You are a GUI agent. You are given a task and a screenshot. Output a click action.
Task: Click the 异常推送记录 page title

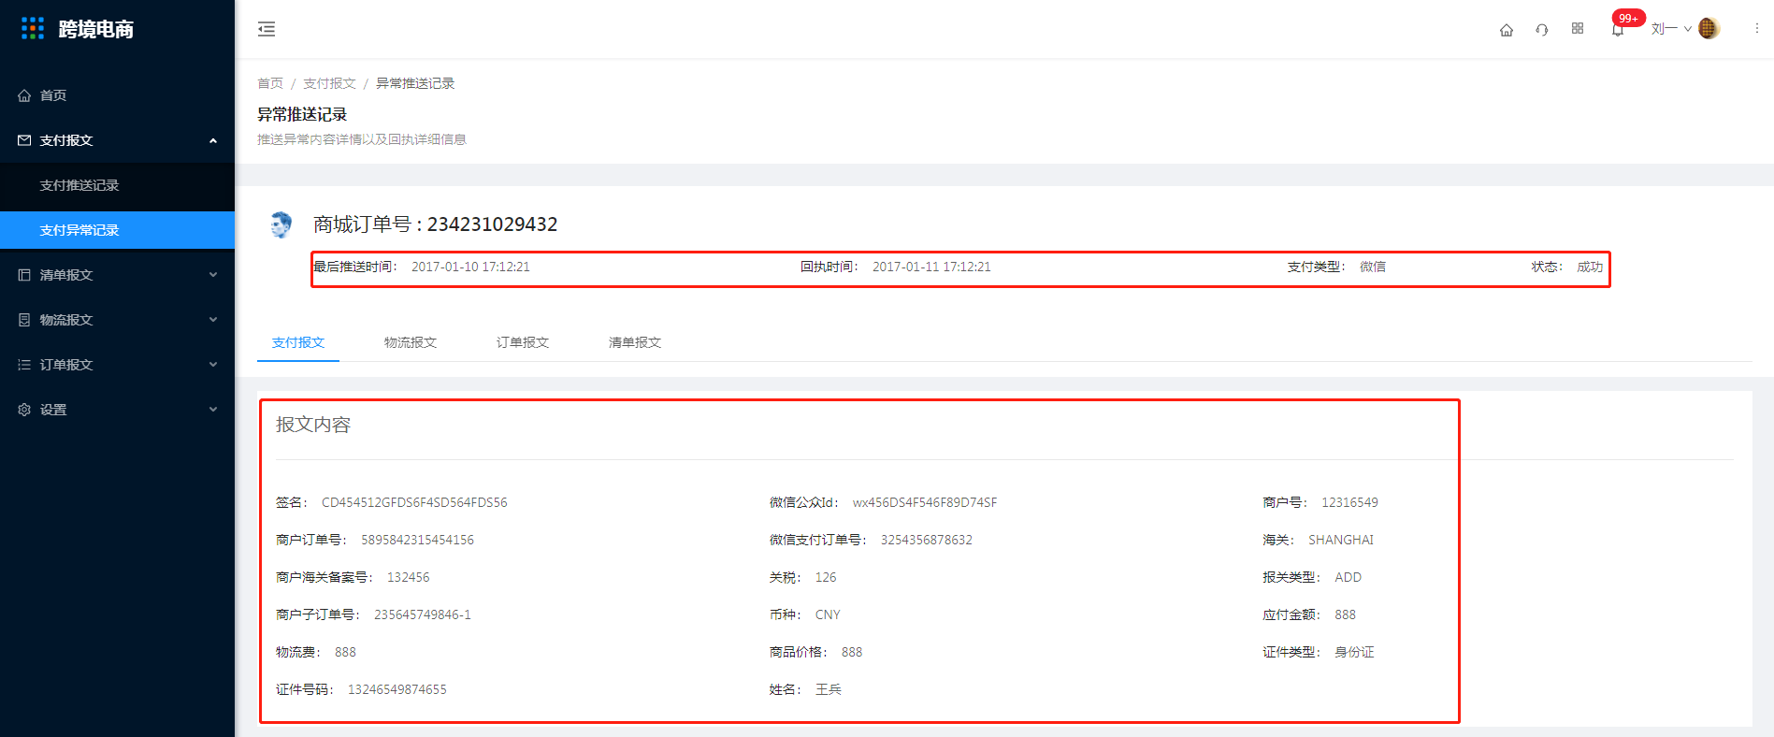click(x=302, y=114)
